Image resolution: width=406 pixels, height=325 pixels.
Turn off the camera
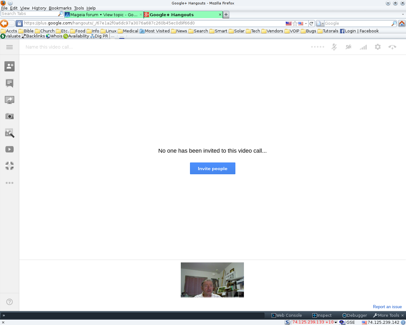tap(349, 47)
